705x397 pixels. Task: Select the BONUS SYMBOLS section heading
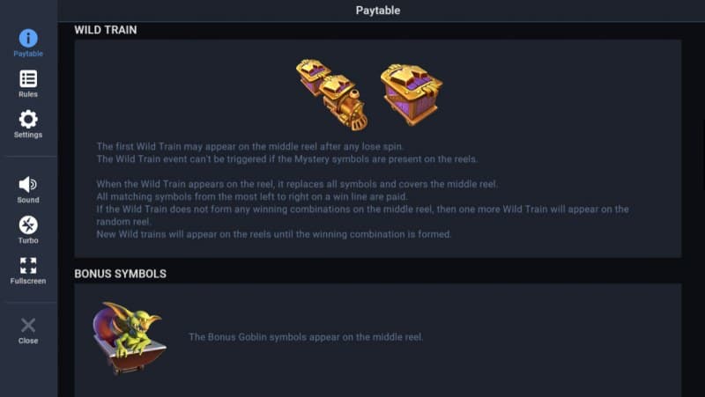120,274
